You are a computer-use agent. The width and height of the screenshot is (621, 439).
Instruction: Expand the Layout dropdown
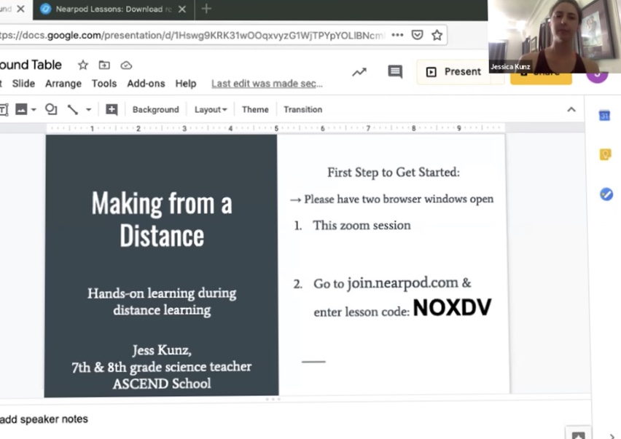pyautogui.click(x=211, y=109)
